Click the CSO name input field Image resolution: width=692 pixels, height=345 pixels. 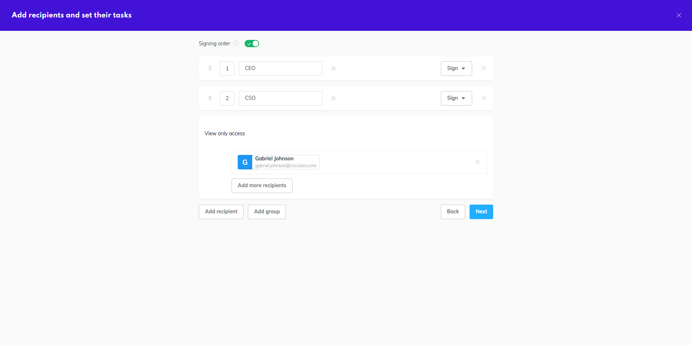pyautogui.click(x=280, y=98)
